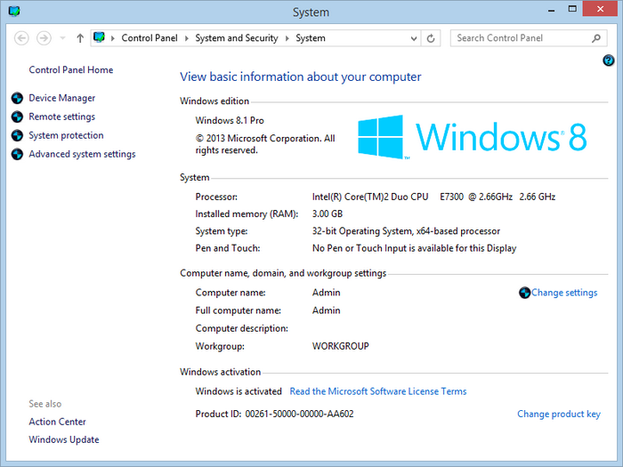The height and width of the screenshot is (467, 623).
Task: Read the Microsoft Software License Terms
Action: click(x=378, y=391)
